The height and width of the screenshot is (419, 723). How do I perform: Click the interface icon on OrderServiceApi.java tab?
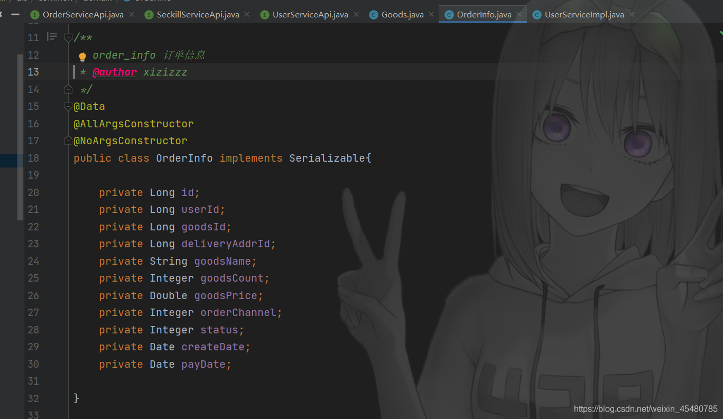[x=35, y=15]
